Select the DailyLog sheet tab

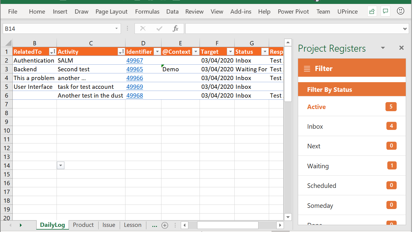coord(52,225)
